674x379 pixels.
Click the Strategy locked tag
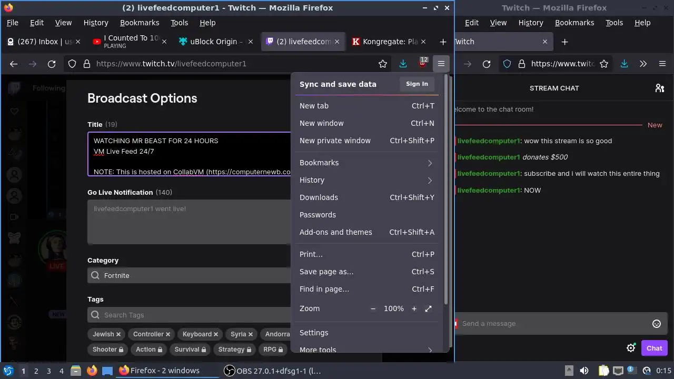[x=235, y=350]
